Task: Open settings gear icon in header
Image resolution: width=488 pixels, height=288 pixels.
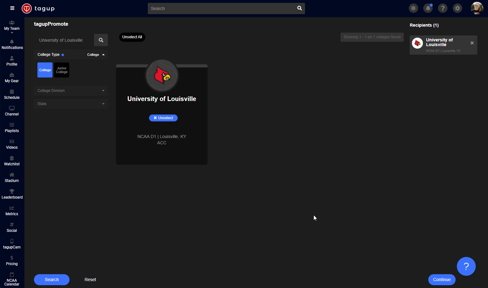Action: coord(457,8)
